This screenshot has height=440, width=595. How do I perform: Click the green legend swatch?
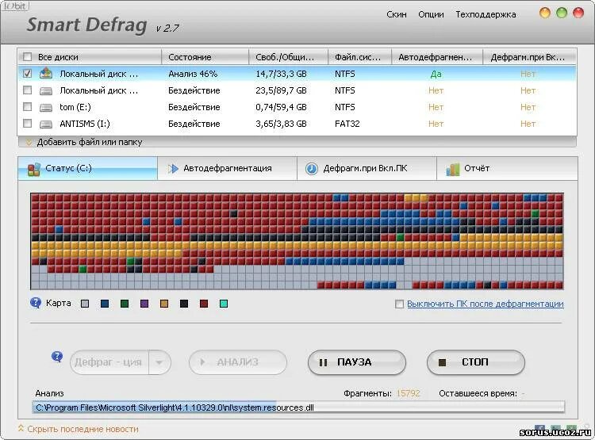click(125, 304)
